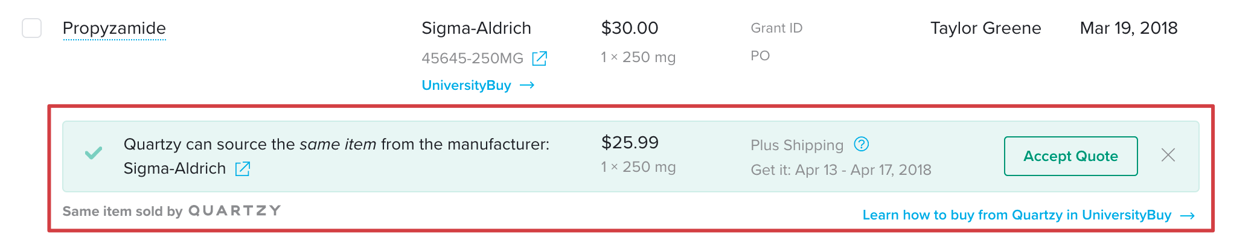Dismiss the Quartzy quote with the X
This screenshot has height=246, width=1257.
[x=1168, y=155]
